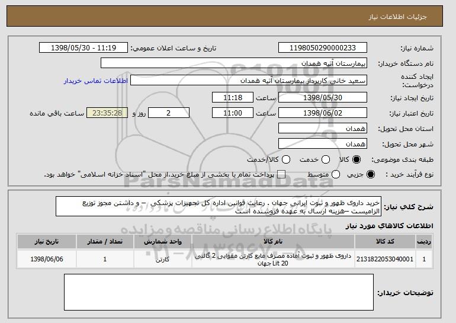
Task: Click the کد کالا column header
Action: point(385,242)
